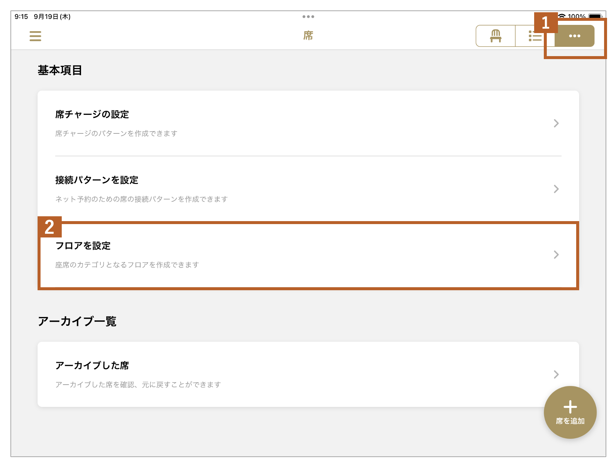613x466 pixels.
Task: Switch to the seat list view
Action: 534,36
